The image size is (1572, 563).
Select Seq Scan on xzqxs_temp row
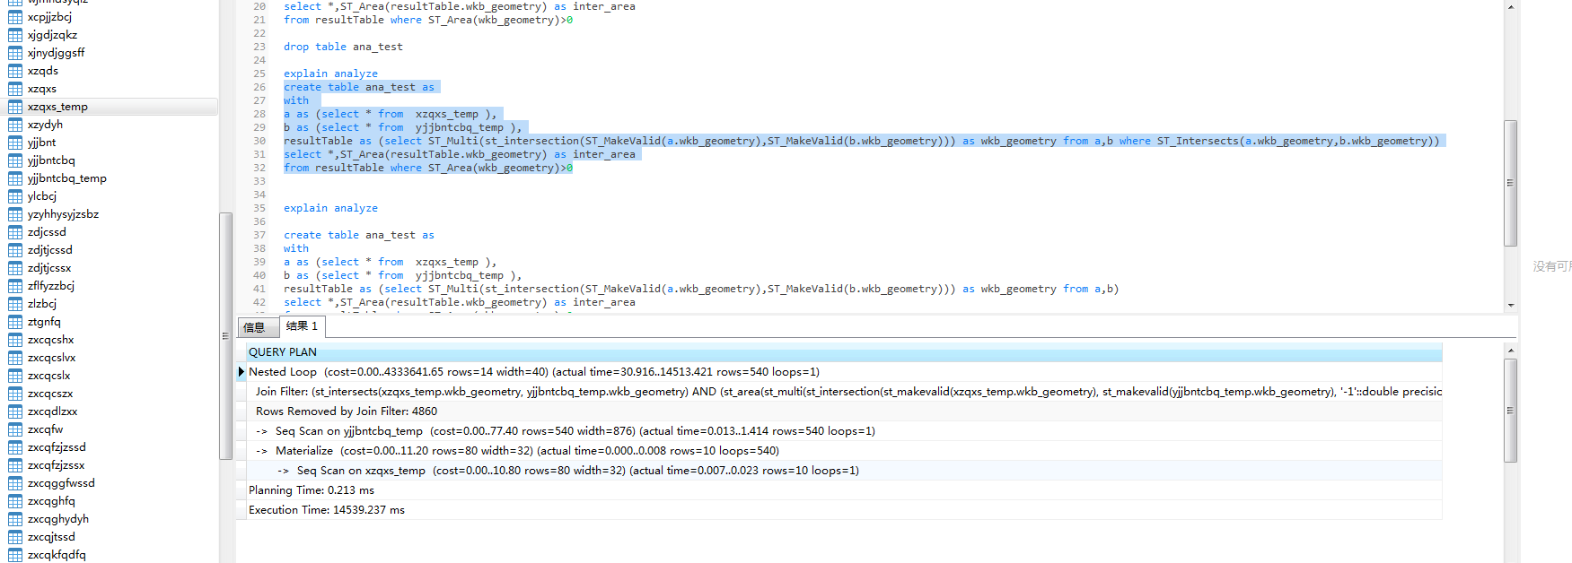[x=844, y=471]
